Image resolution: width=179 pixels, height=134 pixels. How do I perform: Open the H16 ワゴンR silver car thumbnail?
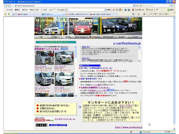[x=44, y=58]
